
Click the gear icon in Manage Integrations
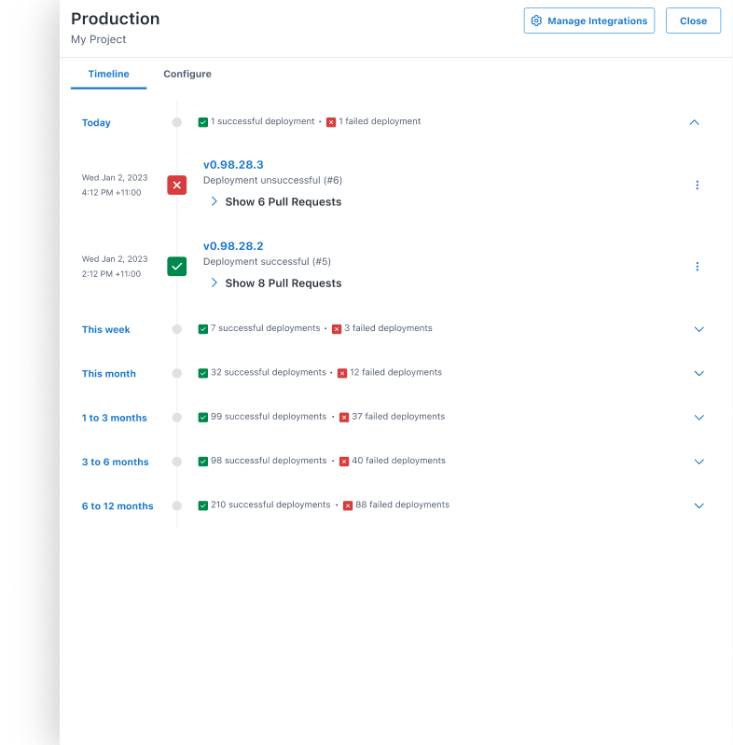coord(536,21)
